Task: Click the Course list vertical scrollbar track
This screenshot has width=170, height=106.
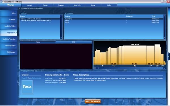Action: pos(164,27)
